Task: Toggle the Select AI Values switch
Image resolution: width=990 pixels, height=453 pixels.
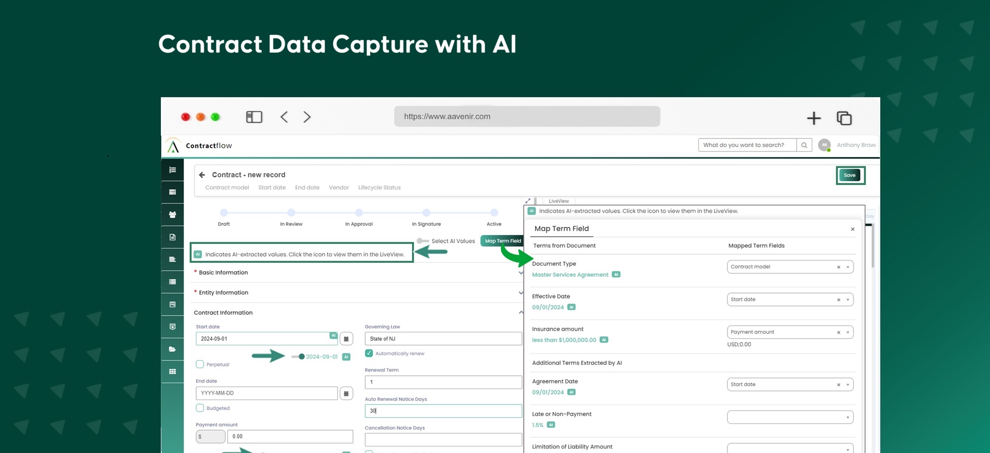Action: pyautogui.click(x=422, y=241)
